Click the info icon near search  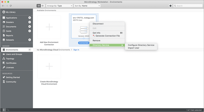tap(171, 6)
